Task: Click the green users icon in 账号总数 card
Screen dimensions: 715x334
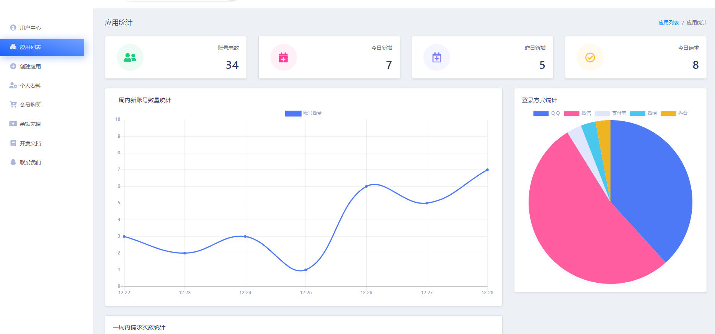Action: click(x=130, y=57)
